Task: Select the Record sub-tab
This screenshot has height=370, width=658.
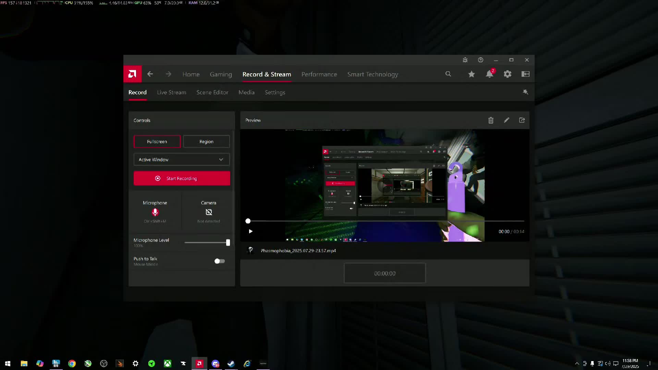Action: [137, 92]
